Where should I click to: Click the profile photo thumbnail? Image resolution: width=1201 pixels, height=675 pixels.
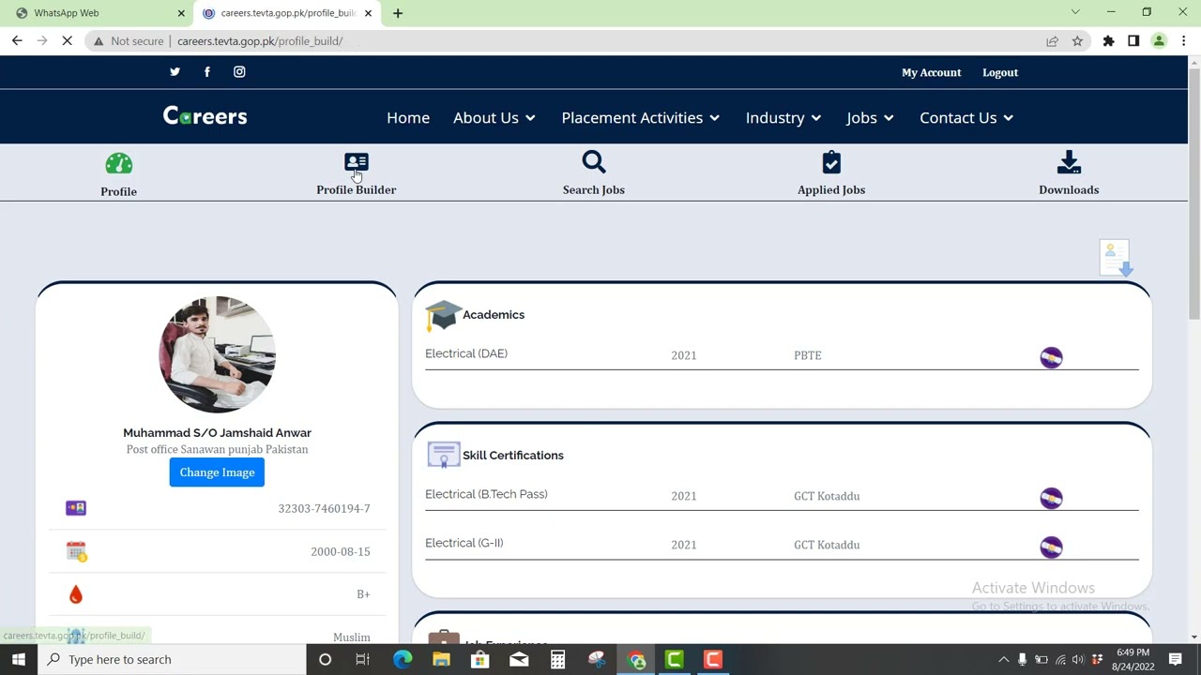pos(218,354)
